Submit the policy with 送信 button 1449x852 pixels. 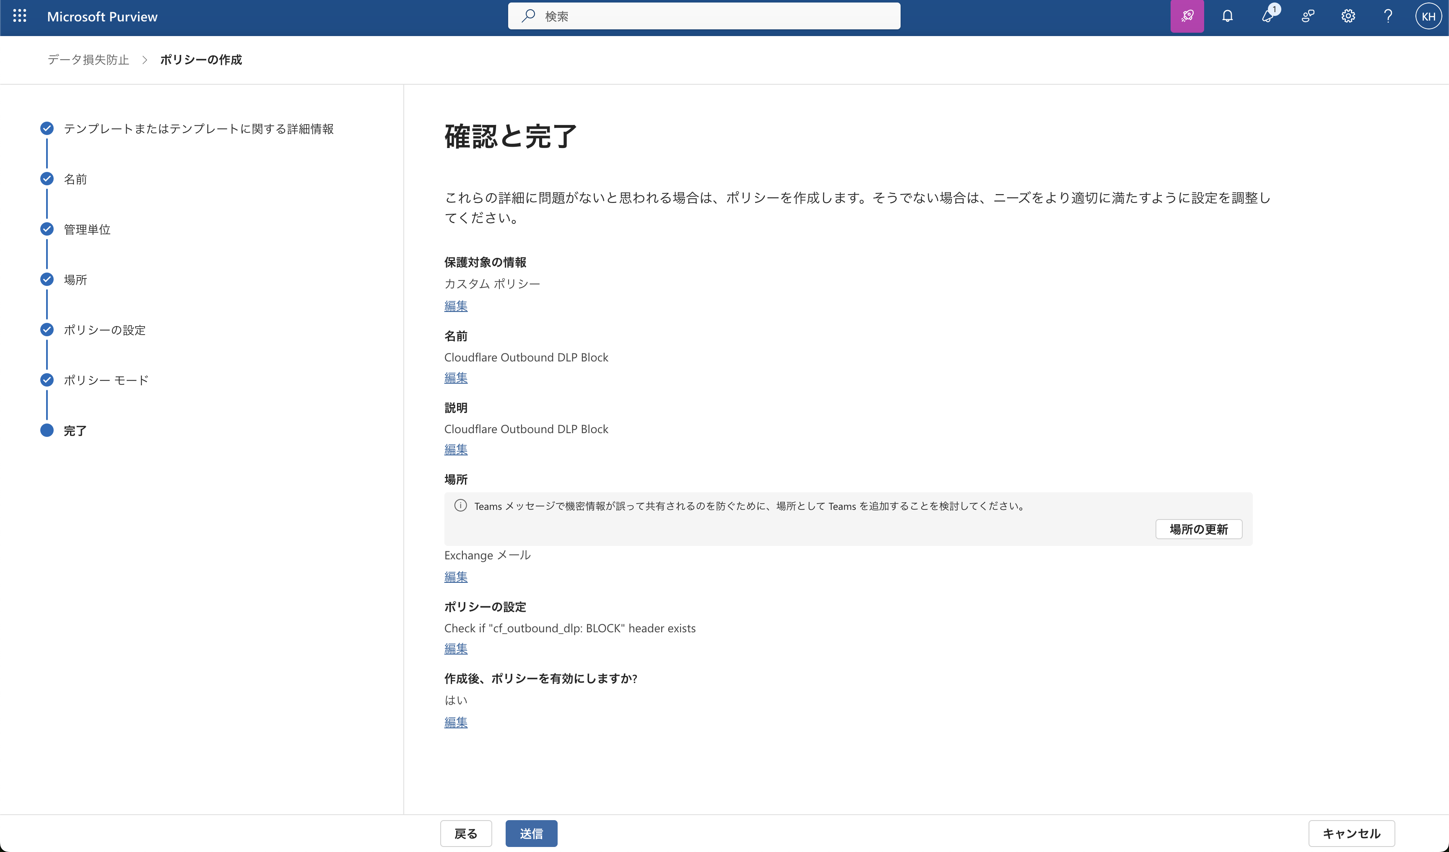(x=531, y=833)
